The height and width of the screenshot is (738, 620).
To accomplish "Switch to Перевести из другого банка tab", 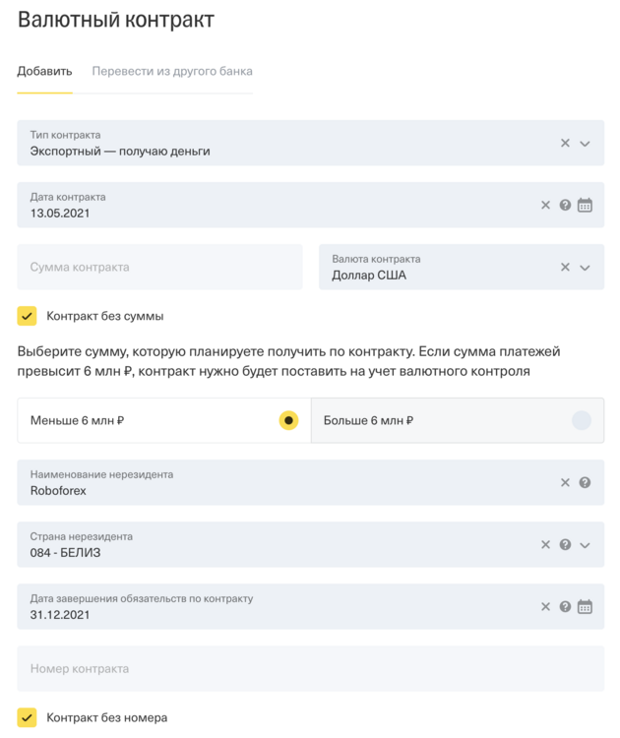I will [172, 71].
